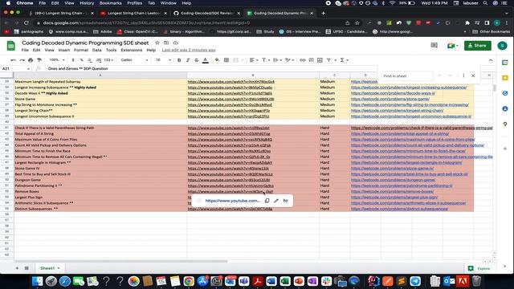Open vertical align dropdown
The height and width of the screenshot is (289, 514).
click(265, 60)
